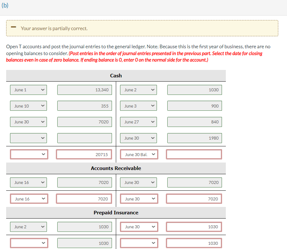
Task: Click the 7020 debit amount field in Cash
Action: (84, 122)
